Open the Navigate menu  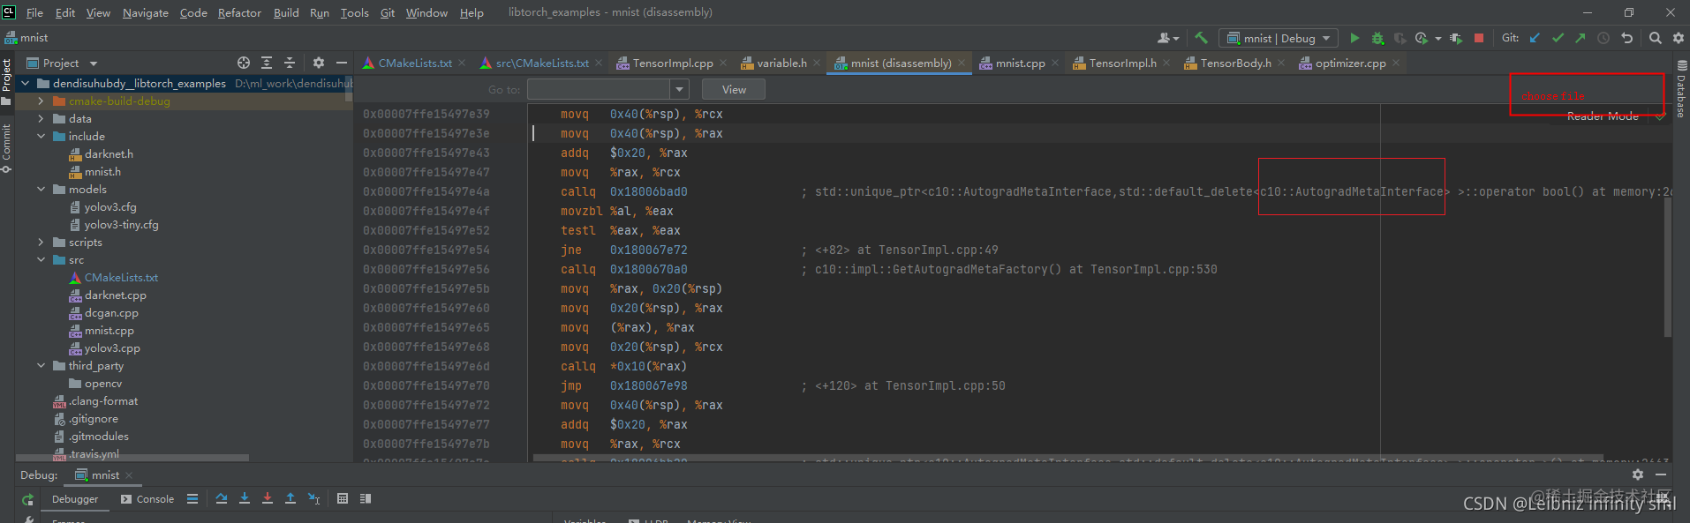(x=146, y=12)
